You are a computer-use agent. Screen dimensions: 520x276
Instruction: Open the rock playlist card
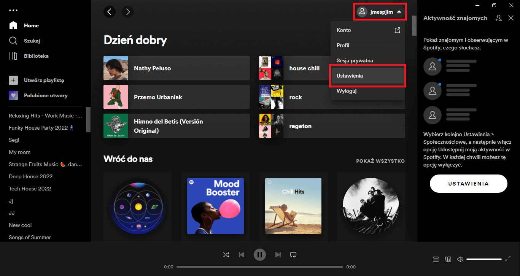(332, 97)
